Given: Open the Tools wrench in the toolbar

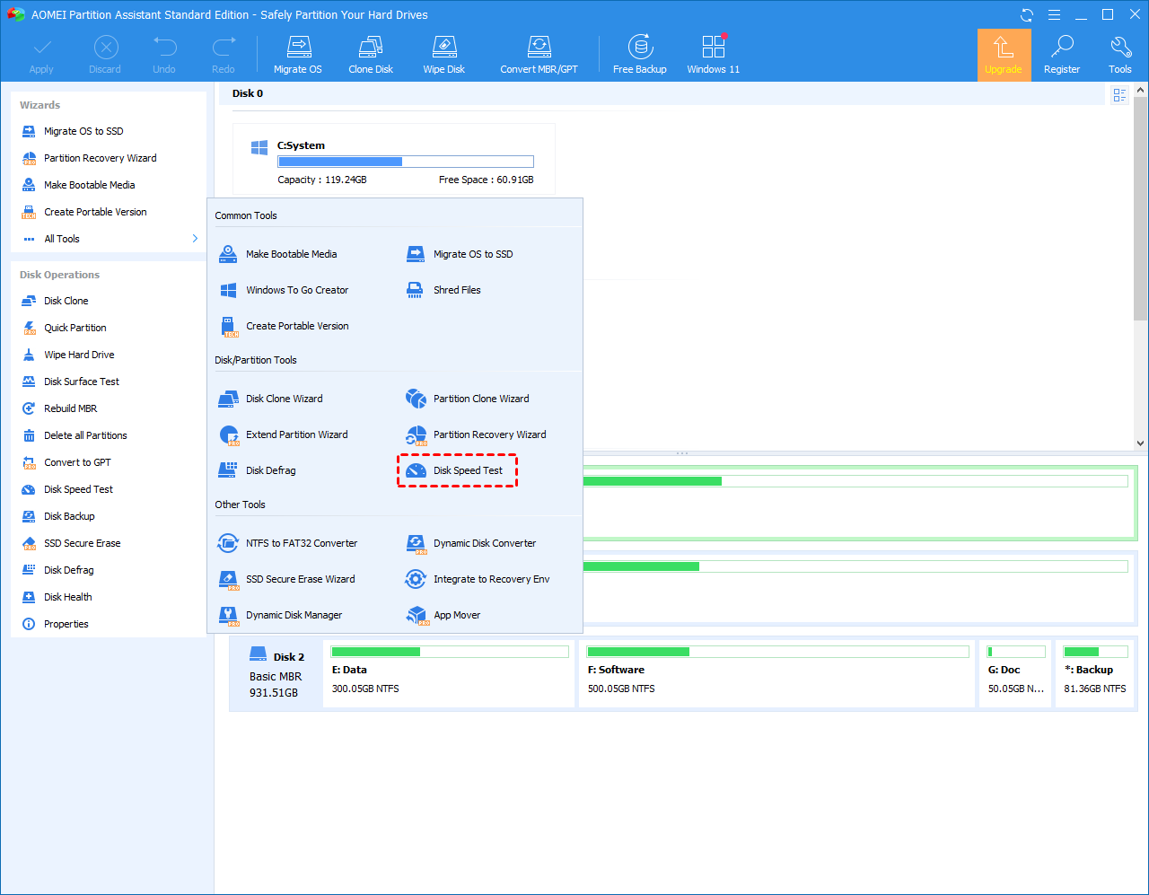Looking at the screenshot, I should coord(1120,55).
